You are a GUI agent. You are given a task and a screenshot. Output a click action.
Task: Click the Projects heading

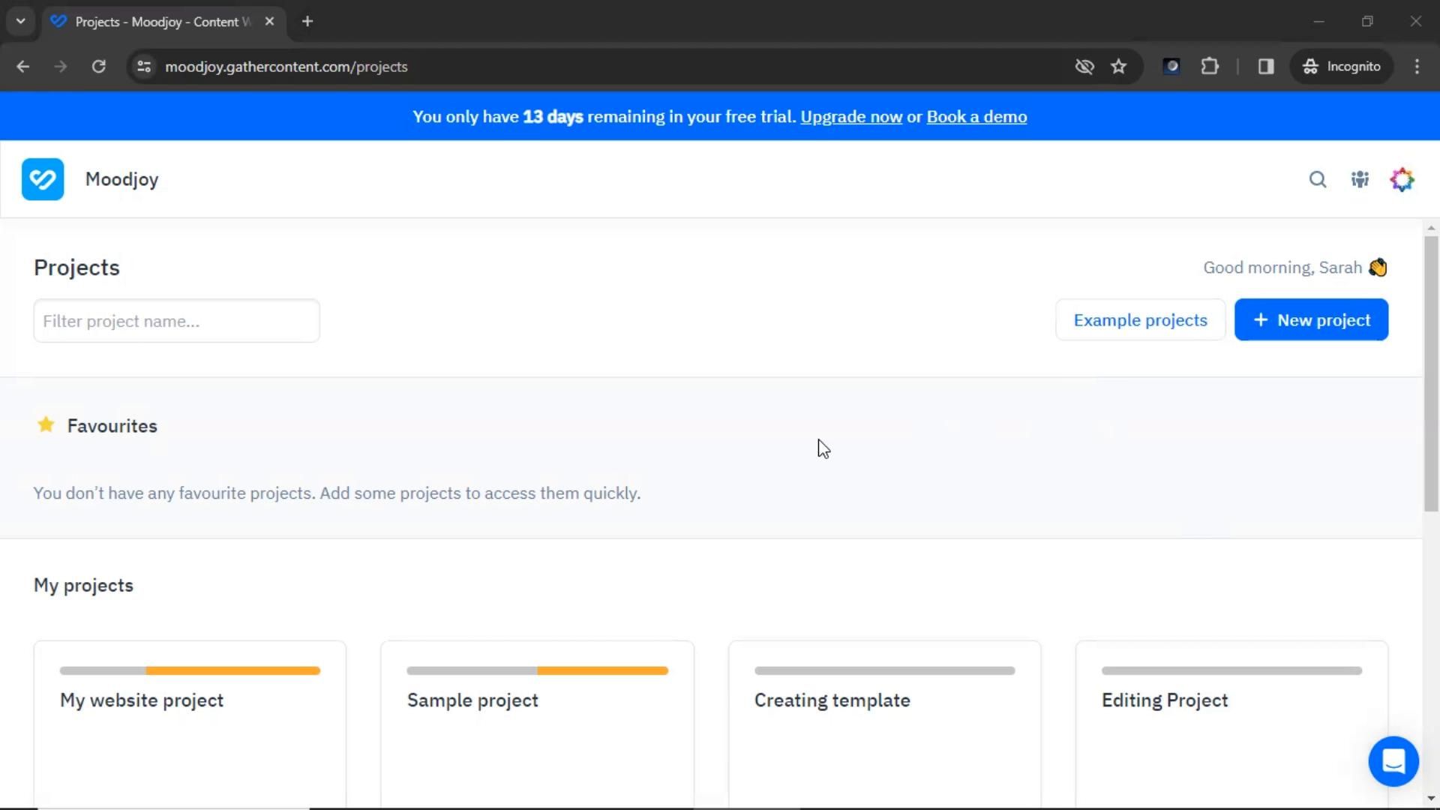(76, 268)
